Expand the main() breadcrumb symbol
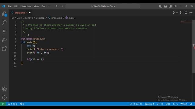 tap(70, 18)
